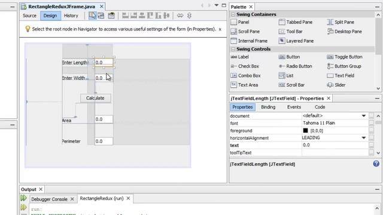This screenshot has height=215, width=383.
Task: Select the Enter Width text field
Action: pos(104,78)
